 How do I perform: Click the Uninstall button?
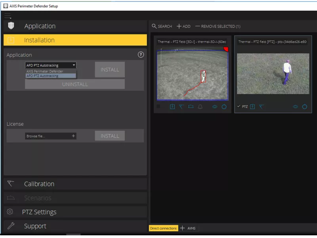[75, 84]
